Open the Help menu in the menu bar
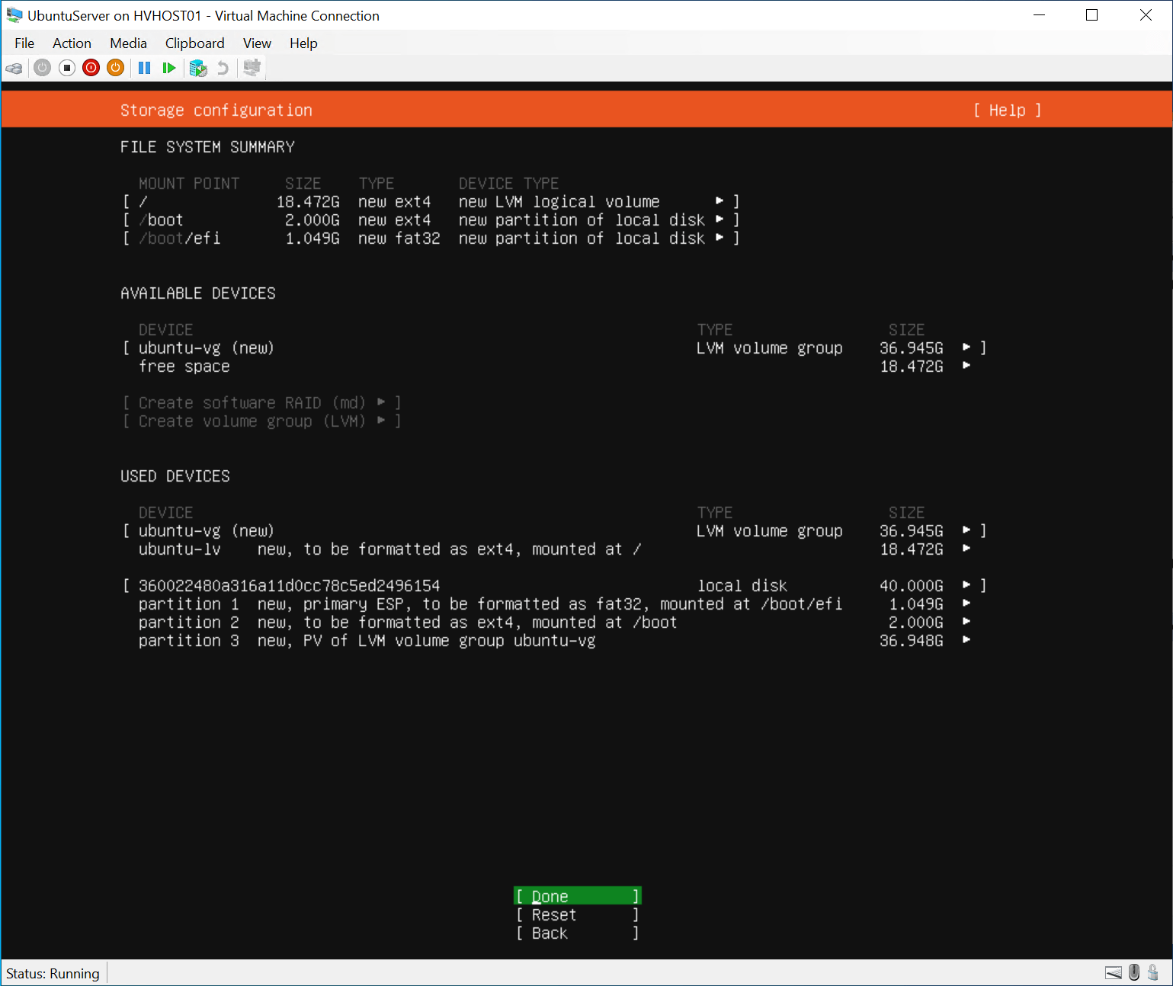 tap(303, 43)
